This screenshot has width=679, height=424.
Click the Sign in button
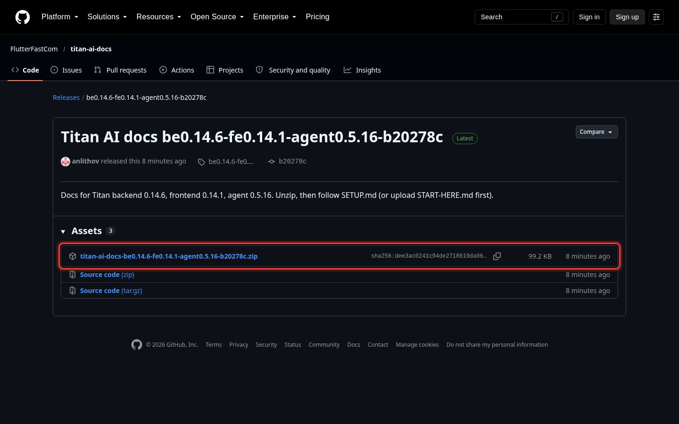click(589, 17)
